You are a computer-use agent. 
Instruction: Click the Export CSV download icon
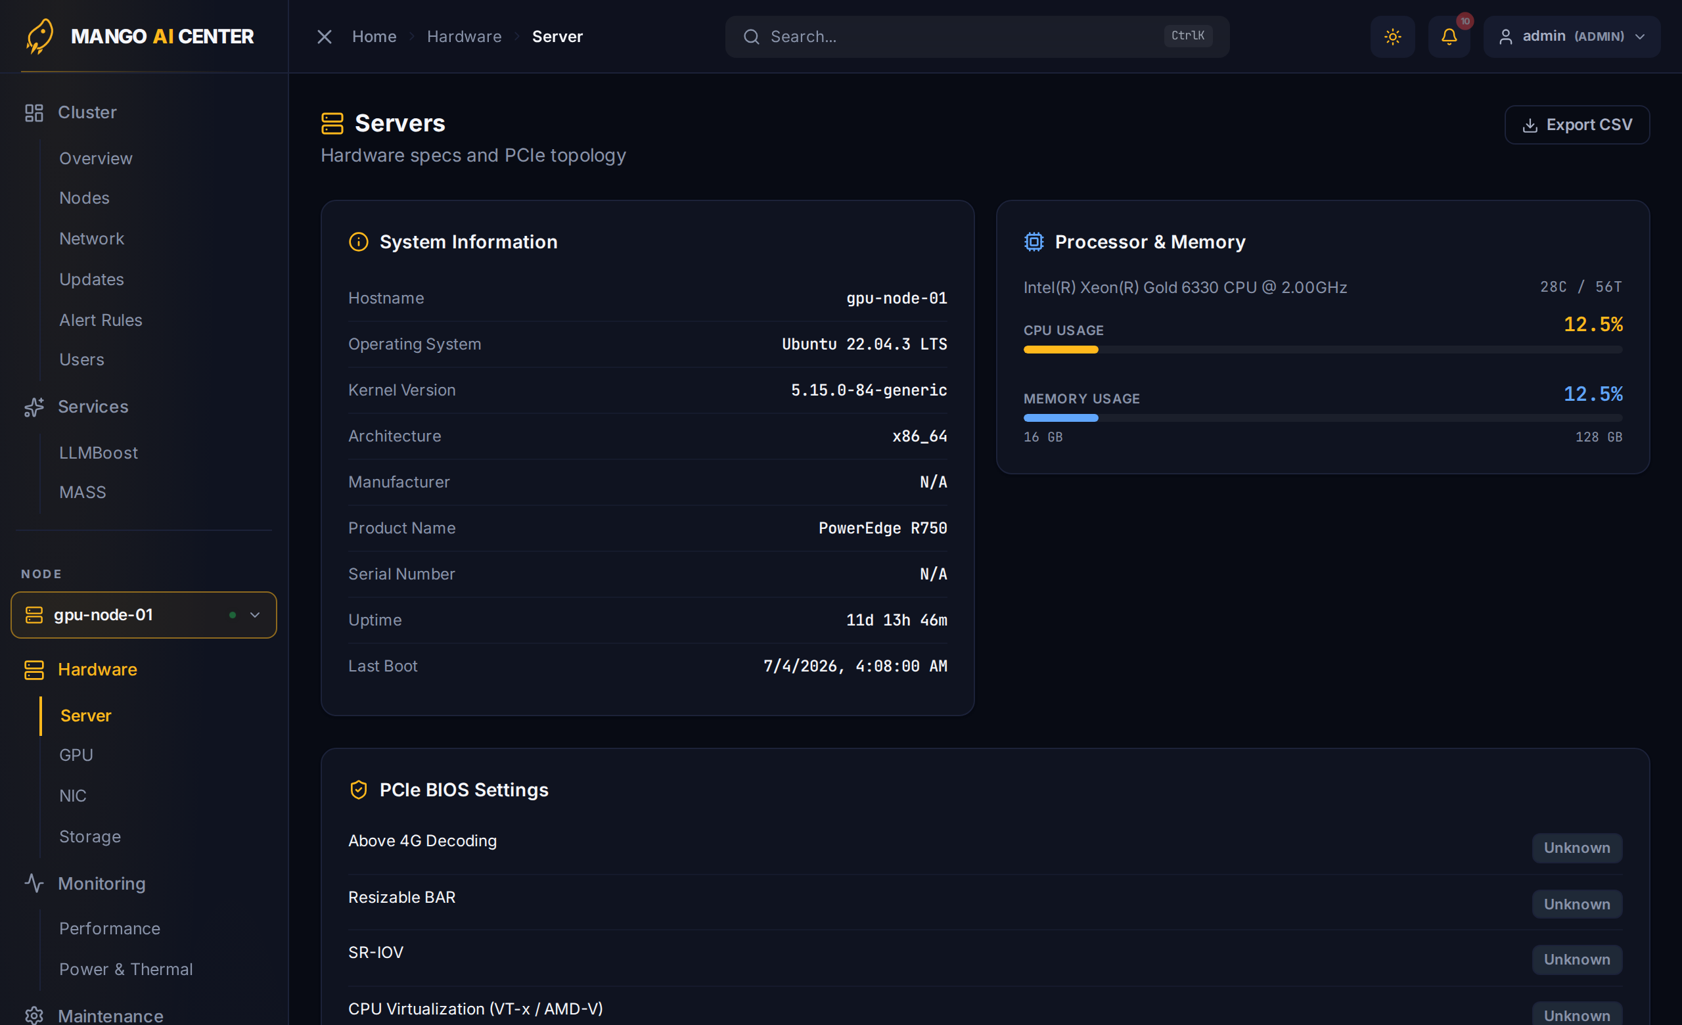click(1530, 125)
